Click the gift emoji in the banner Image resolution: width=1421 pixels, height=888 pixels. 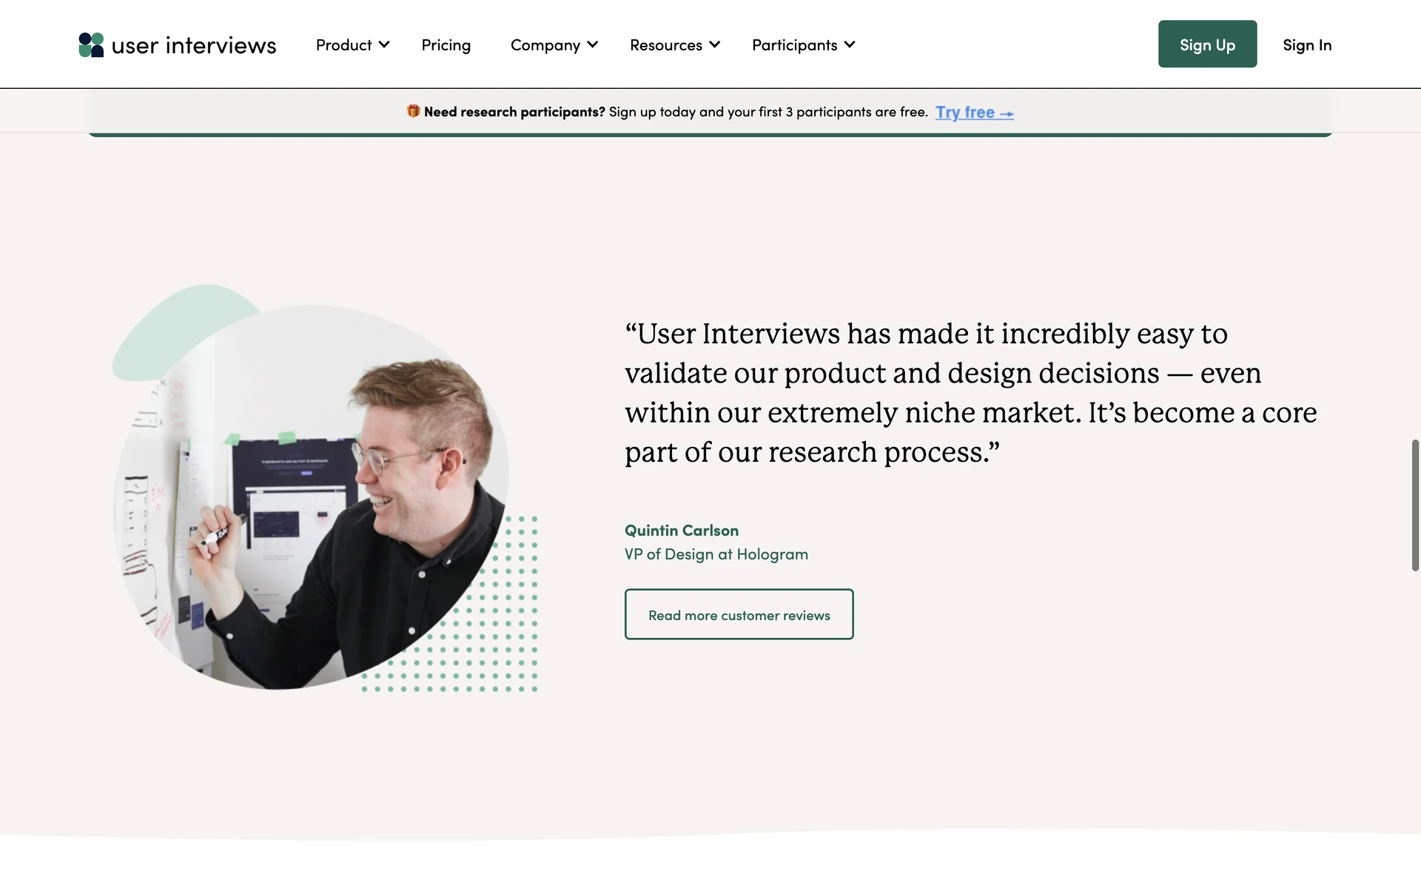413,111
